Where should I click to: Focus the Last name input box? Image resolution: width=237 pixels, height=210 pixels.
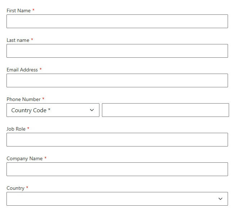117,51
